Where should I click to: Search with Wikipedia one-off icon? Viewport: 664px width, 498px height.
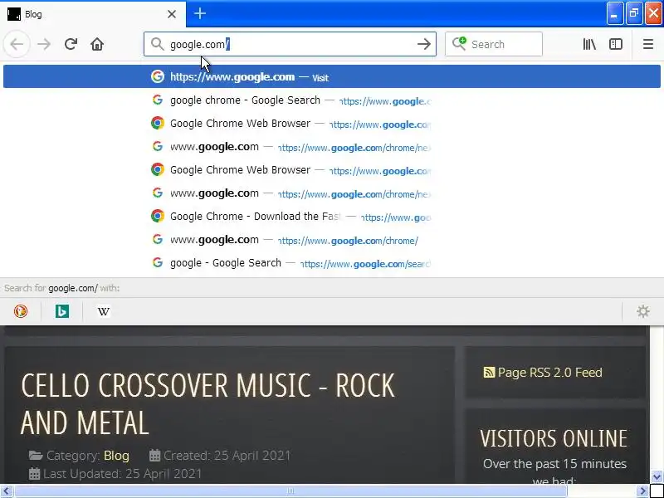tap(103, 311)
